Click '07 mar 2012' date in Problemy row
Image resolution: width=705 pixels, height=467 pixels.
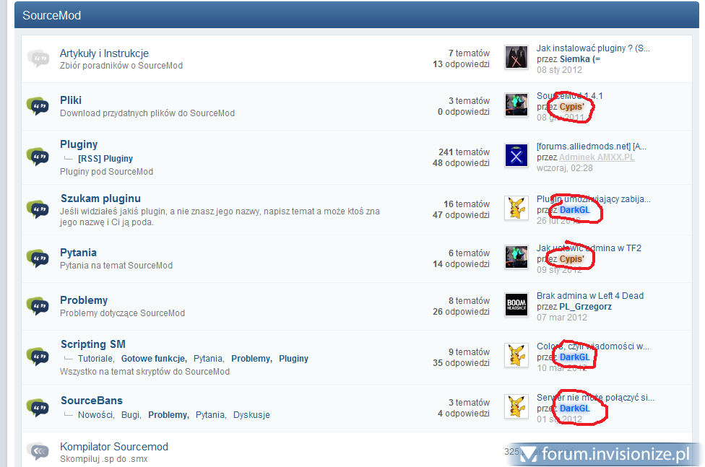[562, 318]
